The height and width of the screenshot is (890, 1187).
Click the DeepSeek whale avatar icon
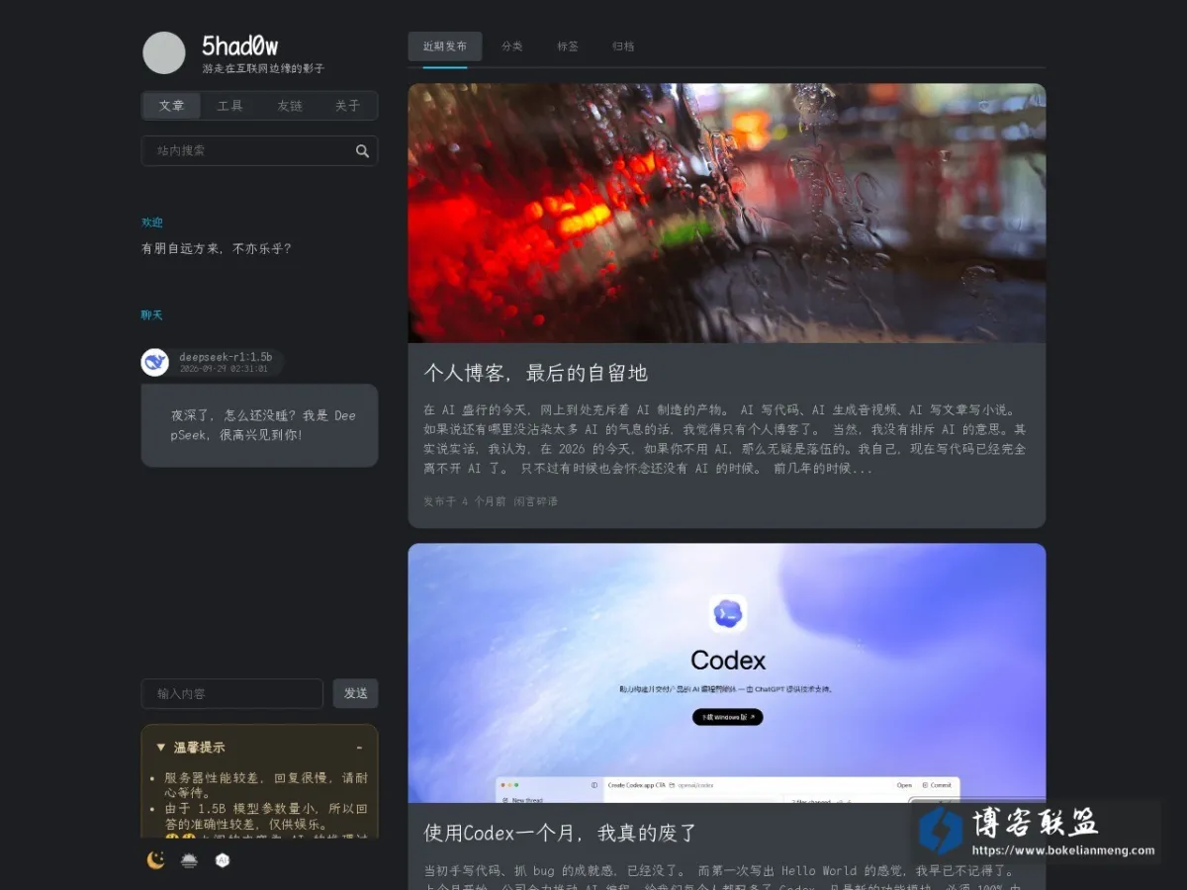(x=155, y=362)
